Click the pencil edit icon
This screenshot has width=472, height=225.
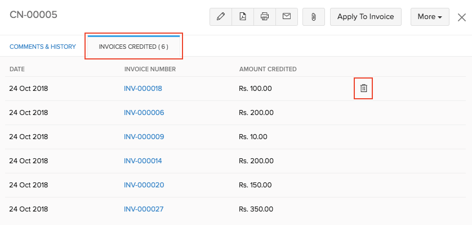tap(221, 16)
